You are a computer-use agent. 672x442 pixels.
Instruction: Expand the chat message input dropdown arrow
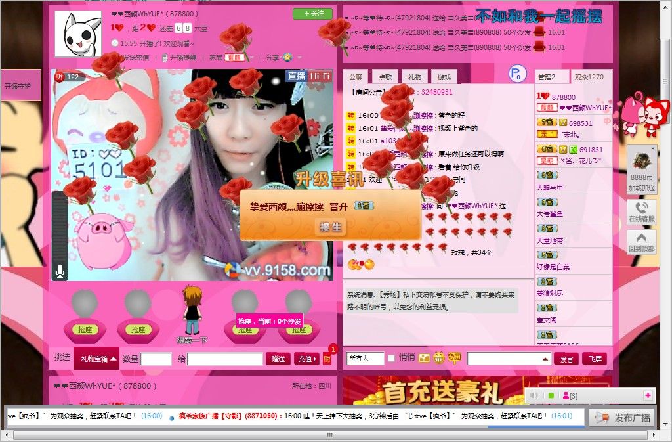coord(545,359)
